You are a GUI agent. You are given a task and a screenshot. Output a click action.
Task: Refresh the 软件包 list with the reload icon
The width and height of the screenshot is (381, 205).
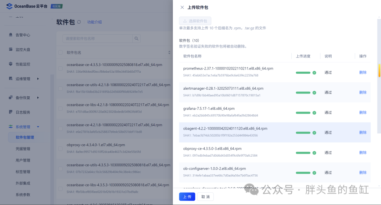[79, 22]
